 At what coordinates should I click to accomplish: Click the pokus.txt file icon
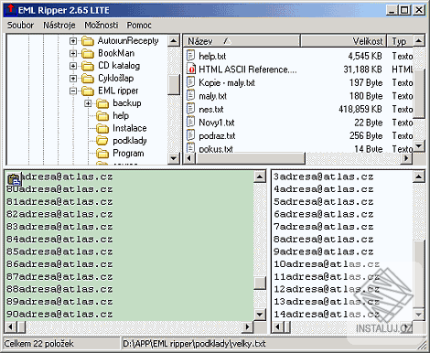pos(190,148)
